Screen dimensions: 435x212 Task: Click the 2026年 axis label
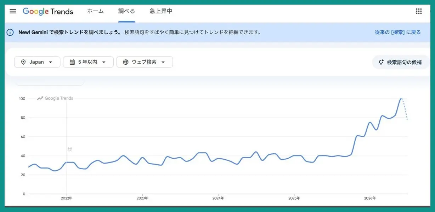tap(370, 198)
